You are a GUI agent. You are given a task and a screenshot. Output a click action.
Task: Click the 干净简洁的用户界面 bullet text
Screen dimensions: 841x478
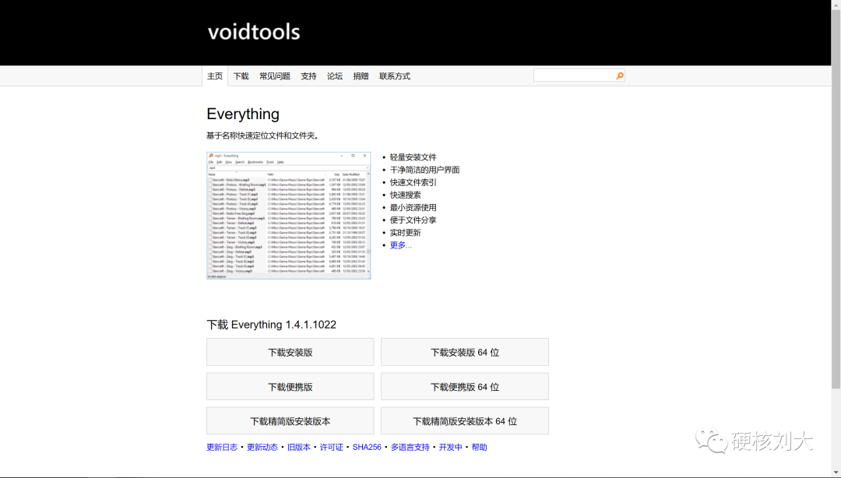click(425, 170)
